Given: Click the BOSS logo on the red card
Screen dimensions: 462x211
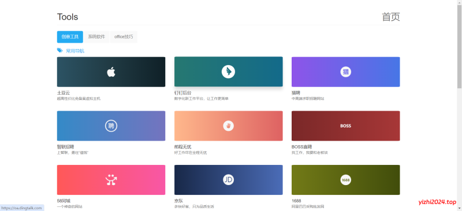Looking at the screenshot, I should (x=345, y=126).
